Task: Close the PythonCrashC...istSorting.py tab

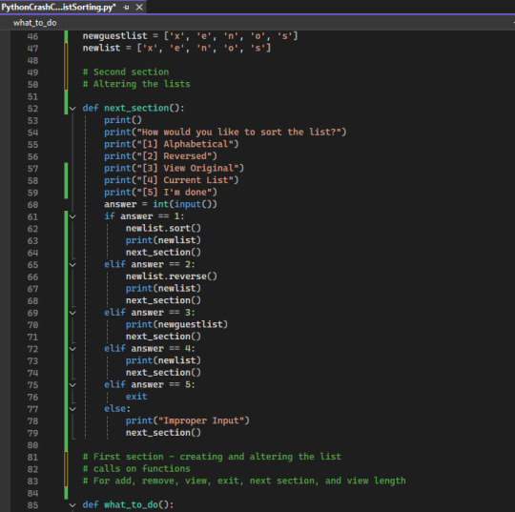Action: (x=139, y=8)
